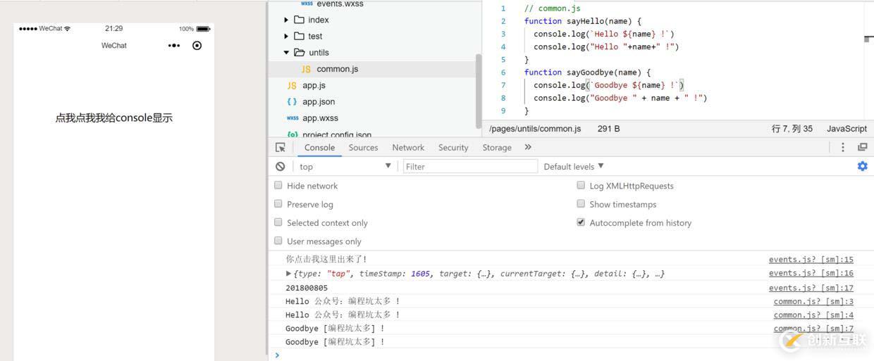Open the events.js? [sm]:15 source link
The width and height of the screenshot is (874, 361).
click(x=811, y=260)
